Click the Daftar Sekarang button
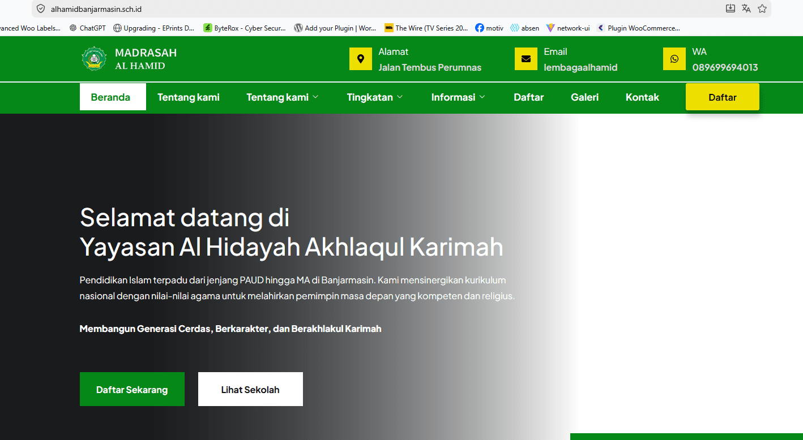 132,389
